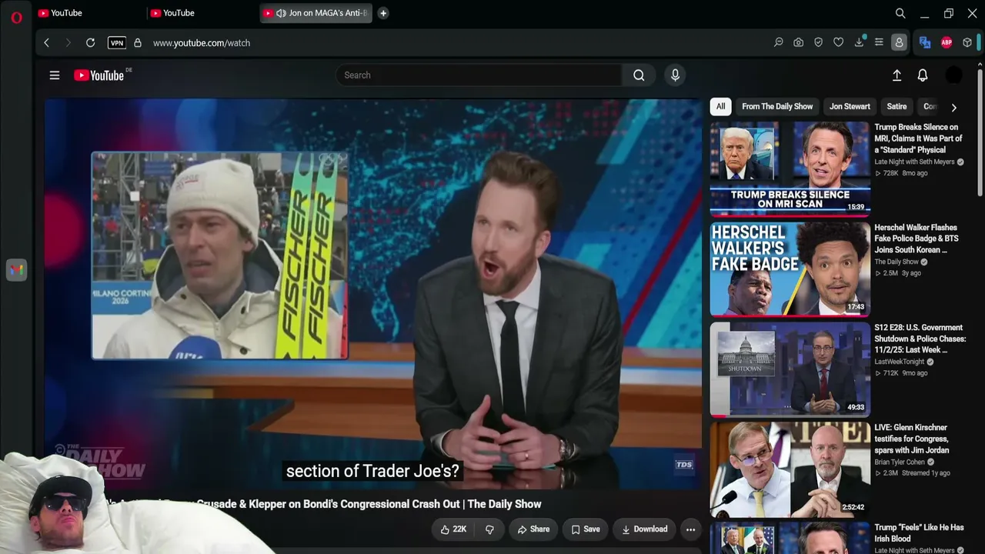Reload the current YouTube page
Image resolution: width=985 pixels, height=554 pixels.
click(90, 43)
